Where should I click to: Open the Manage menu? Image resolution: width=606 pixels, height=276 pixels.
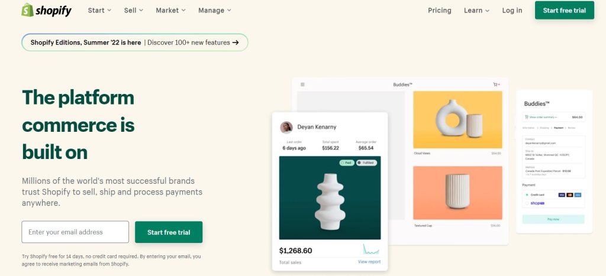[x=214, y=11]
